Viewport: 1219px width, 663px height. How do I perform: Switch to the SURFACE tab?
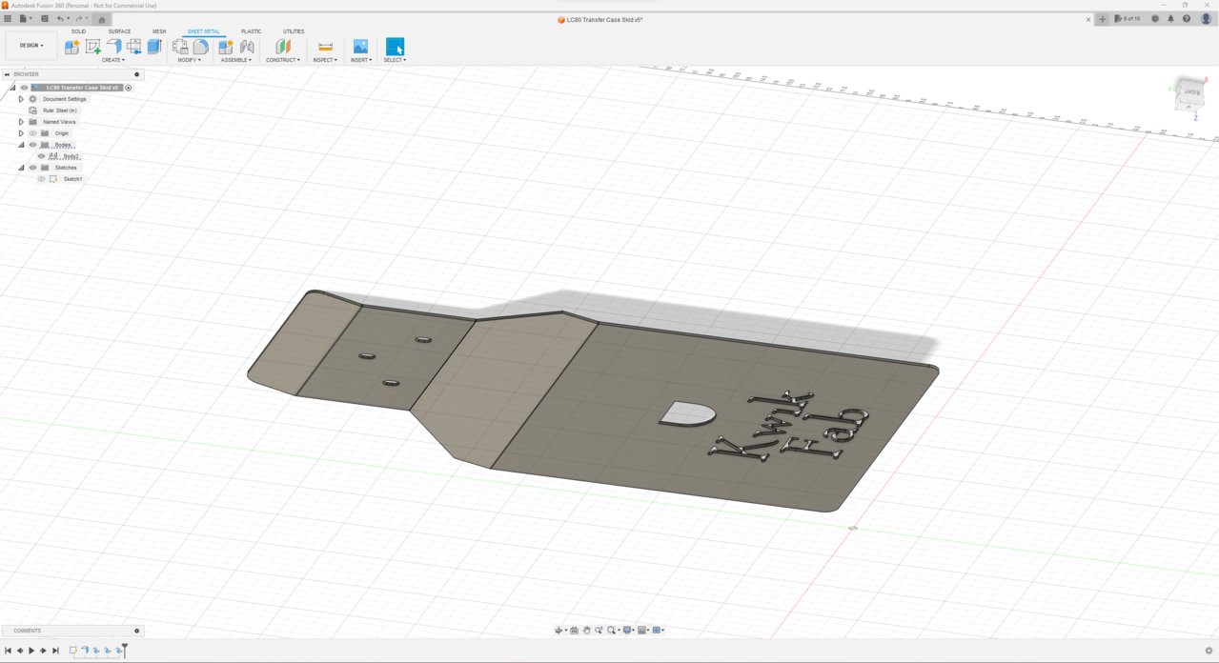tap(119, 31)
